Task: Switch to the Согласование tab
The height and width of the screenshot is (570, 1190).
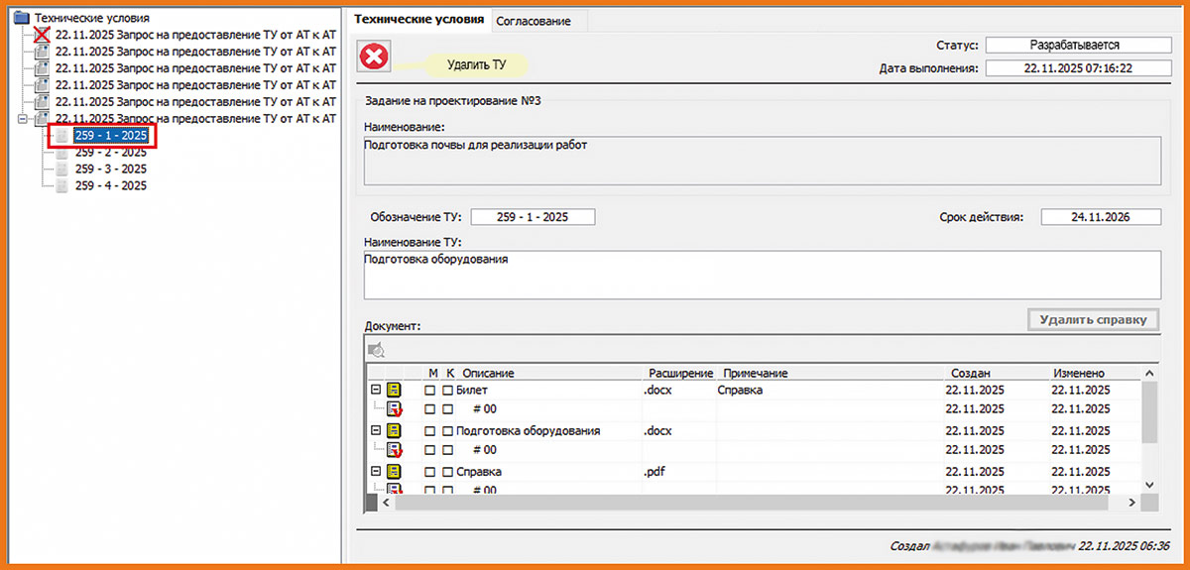Action: (534, 21)
